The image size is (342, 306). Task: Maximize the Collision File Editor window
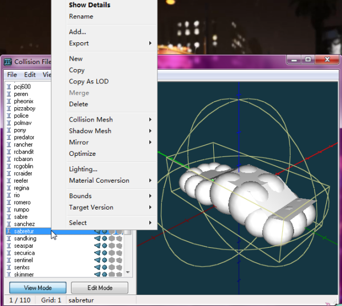point(308,59)
